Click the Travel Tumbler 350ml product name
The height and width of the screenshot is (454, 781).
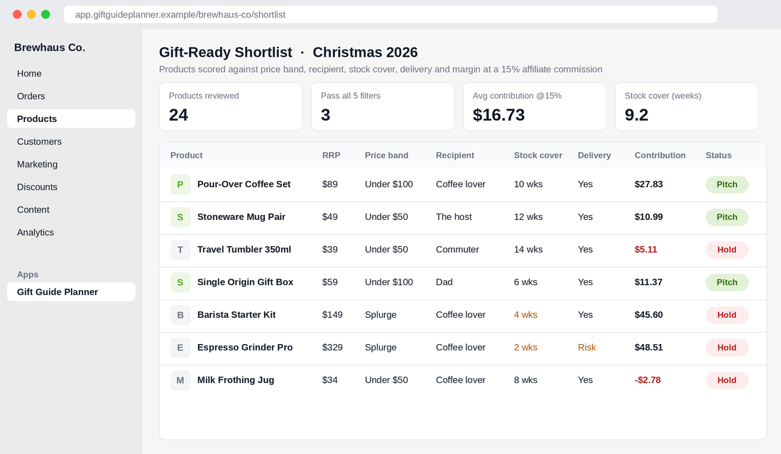click(x=244, y=250)
